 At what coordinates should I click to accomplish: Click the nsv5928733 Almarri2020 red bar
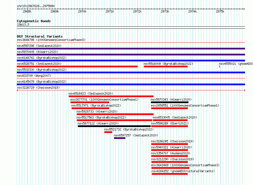[115, 114]
